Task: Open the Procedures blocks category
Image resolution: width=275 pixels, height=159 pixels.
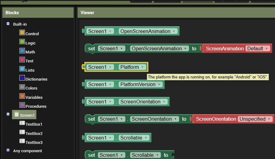Action: tap(36, 106)
